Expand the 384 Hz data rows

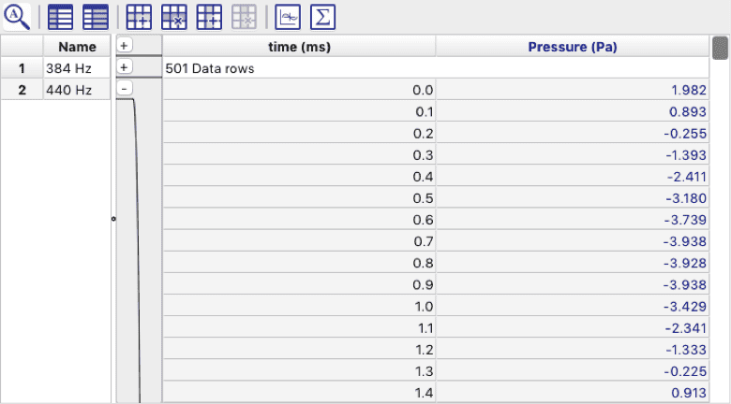[125, 67]
